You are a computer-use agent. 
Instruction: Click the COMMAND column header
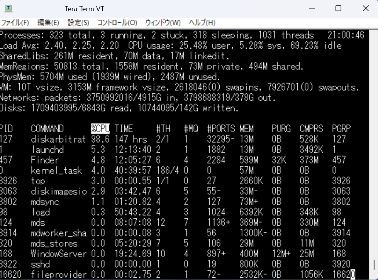pos(47,128)
